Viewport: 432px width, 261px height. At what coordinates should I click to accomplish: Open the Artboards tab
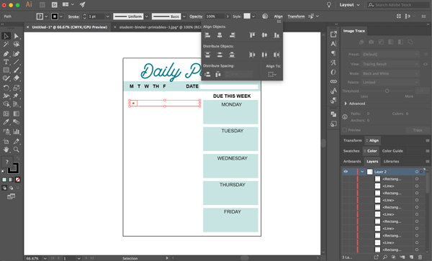tap(352, 162)
